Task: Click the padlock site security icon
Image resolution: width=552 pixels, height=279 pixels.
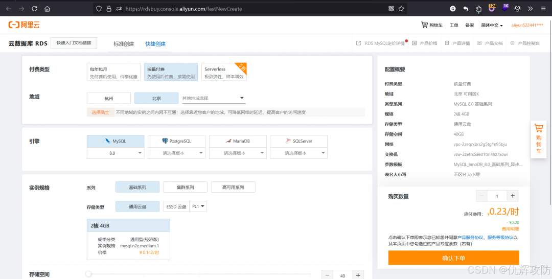Action: click(x=109, y=9)
